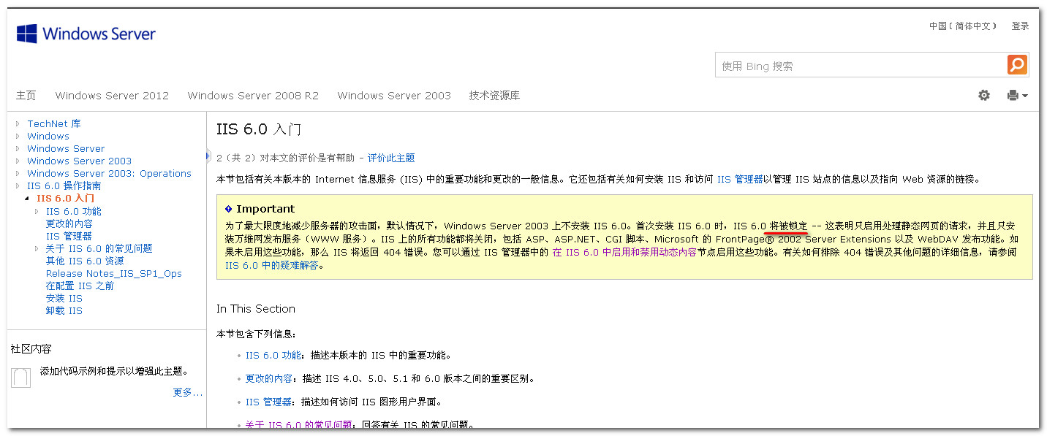The width and height of the screenshot is (1047, 436).
Task: Open the print options dropdown arrow
Action: coord(1026,96)
